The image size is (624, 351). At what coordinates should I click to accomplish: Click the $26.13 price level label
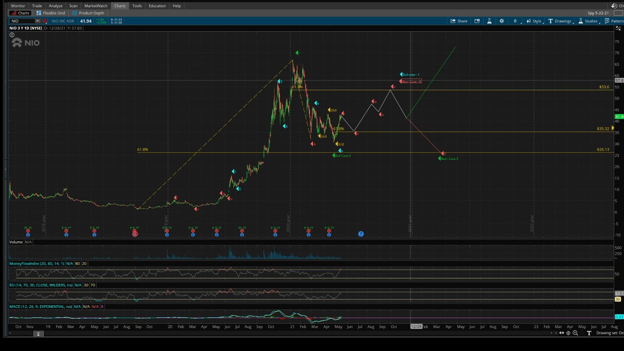[x=603, y=149]
